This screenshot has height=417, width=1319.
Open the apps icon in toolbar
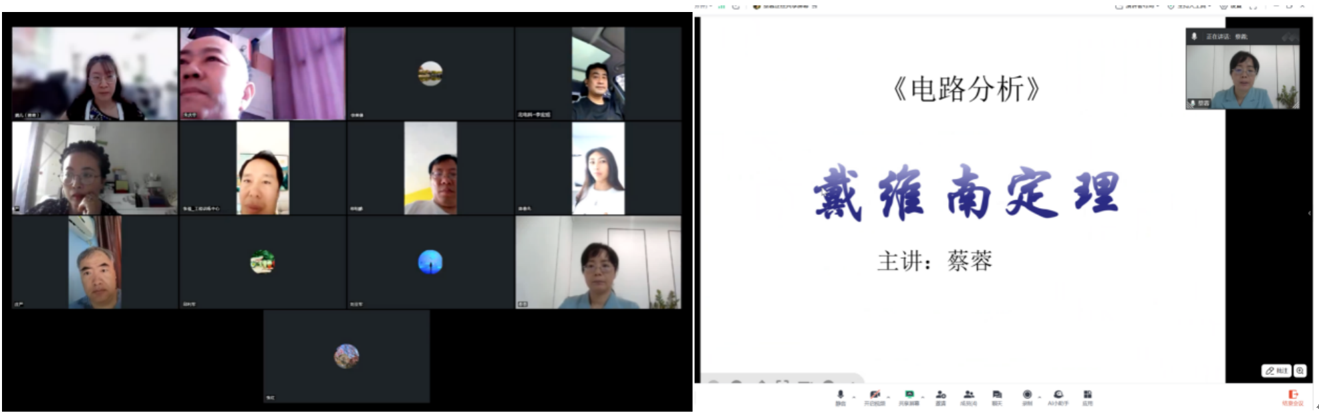click(x=1088, y=396)
